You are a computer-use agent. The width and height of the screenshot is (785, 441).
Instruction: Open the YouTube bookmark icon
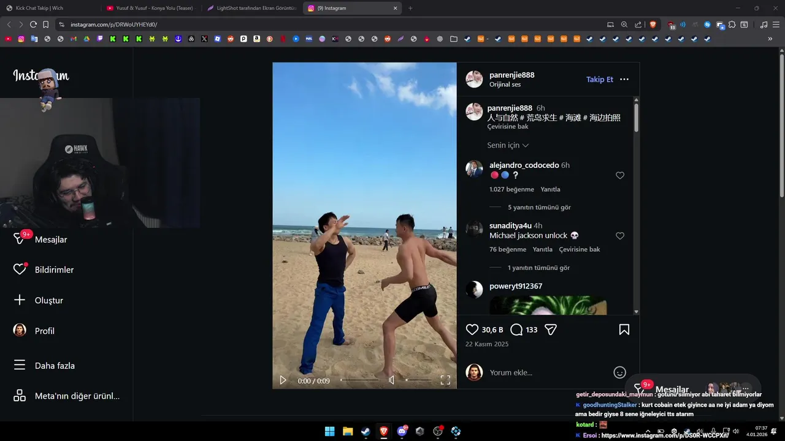(x=8, y=39)
